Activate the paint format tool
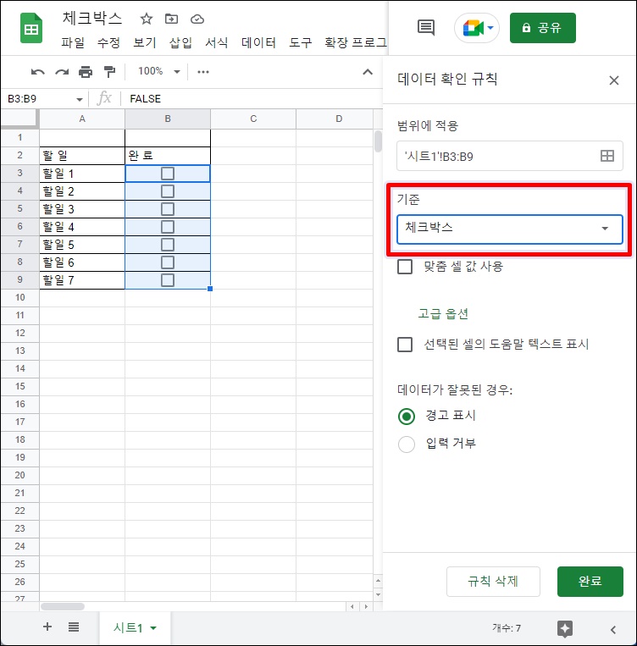637x646 pixels. click(109, 72)
